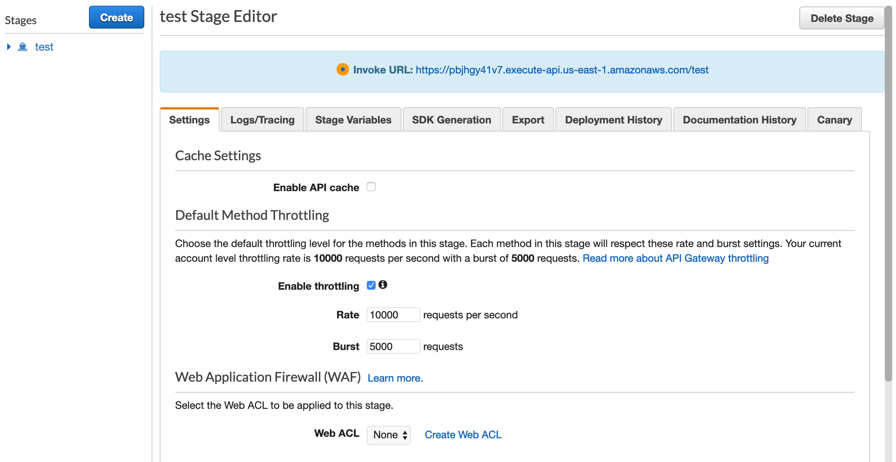Switch to the Canary tab
Screen dimensions: 896x462
click(x=834, y=120)
